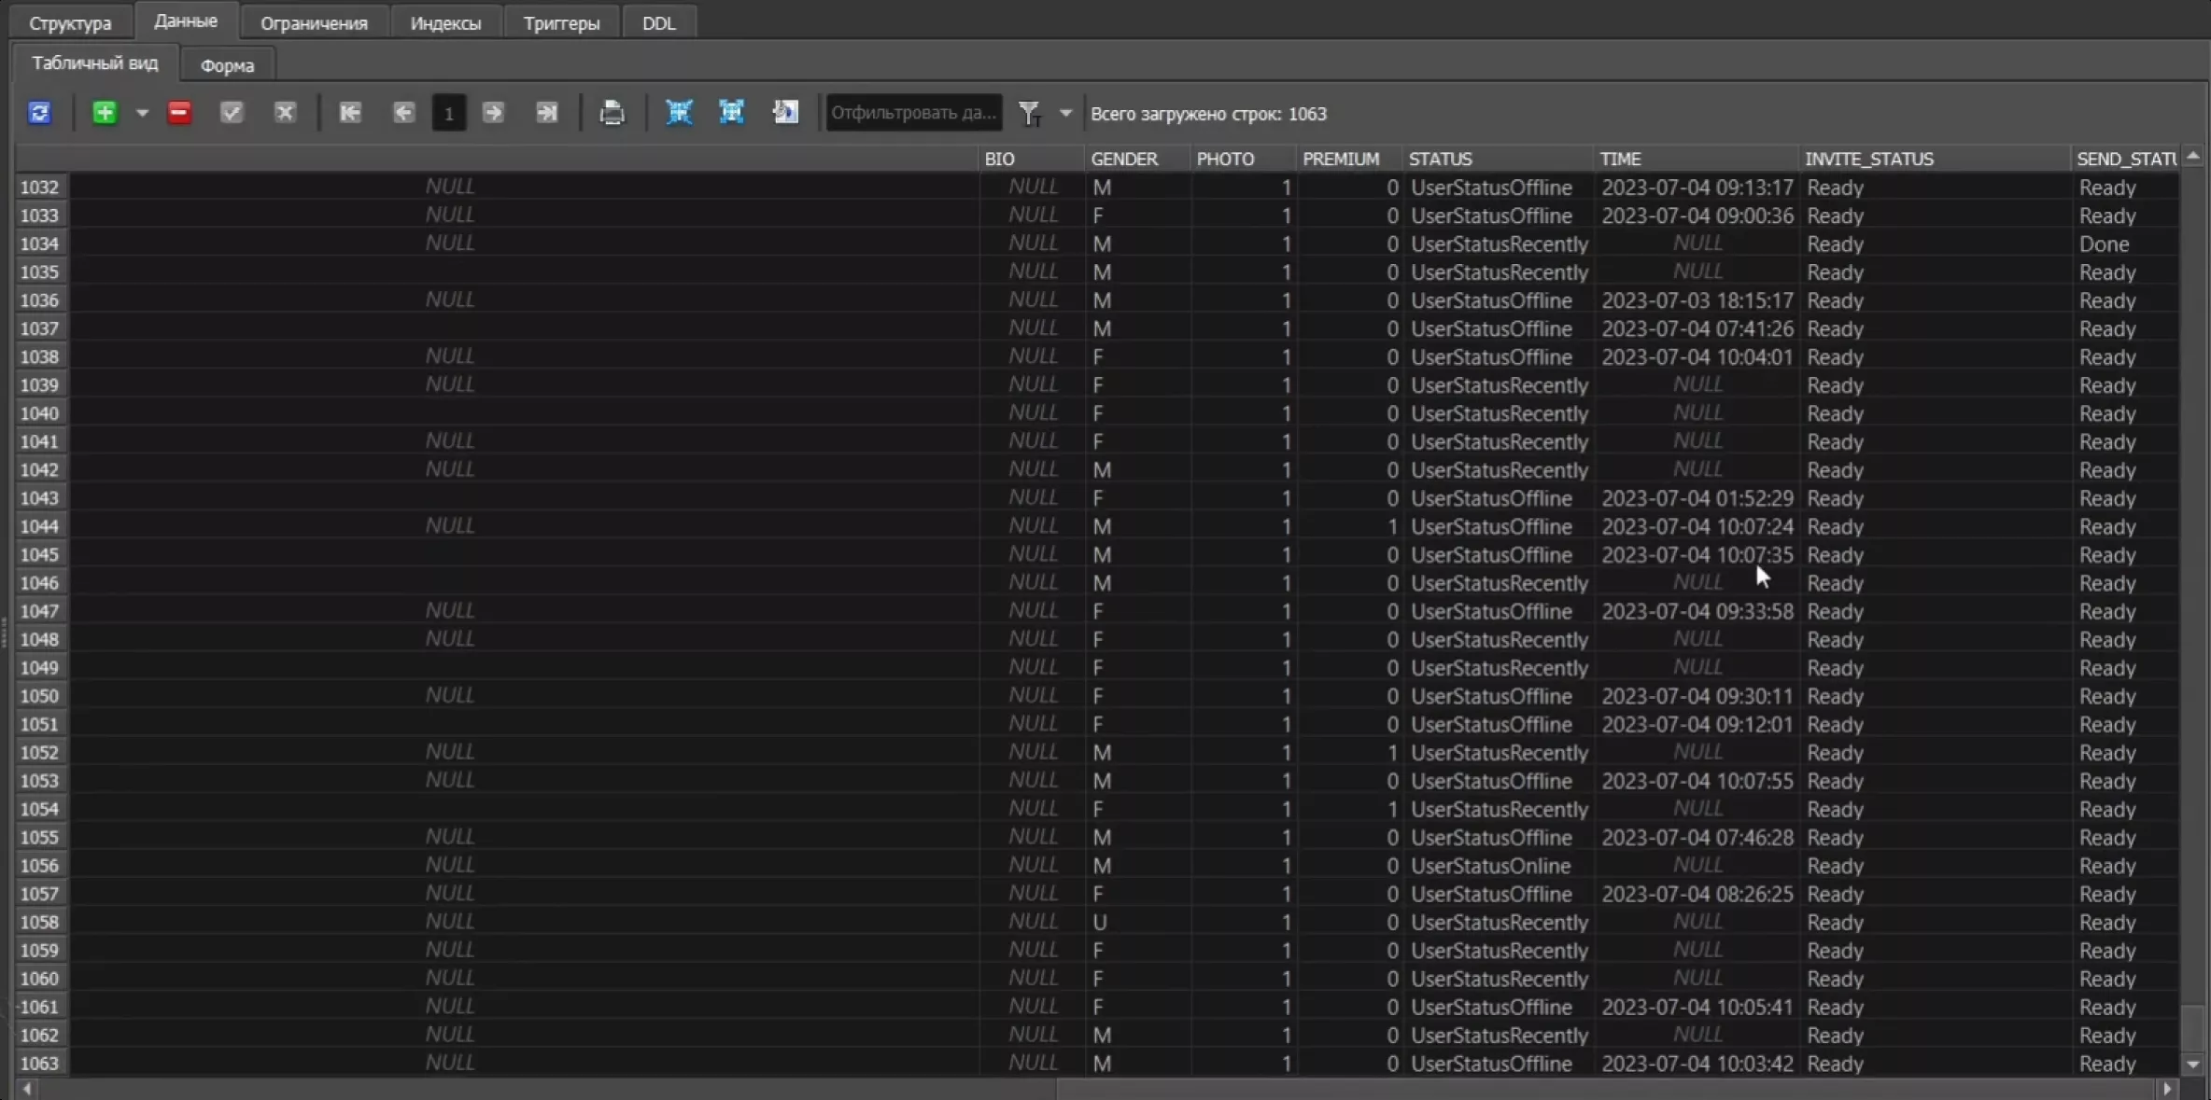Viewport: 2211px width, 1100px height.
Task: Go to the first page of data
Action: pos(350,113)
